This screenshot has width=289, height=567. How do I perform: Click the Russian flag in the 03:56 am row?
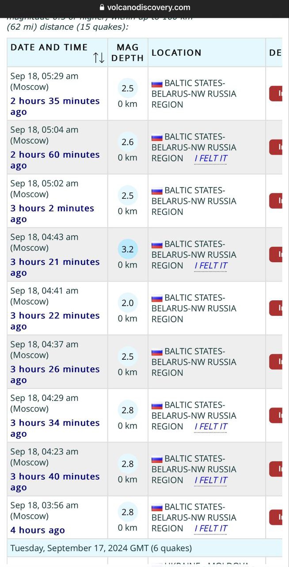pos(157,507)
